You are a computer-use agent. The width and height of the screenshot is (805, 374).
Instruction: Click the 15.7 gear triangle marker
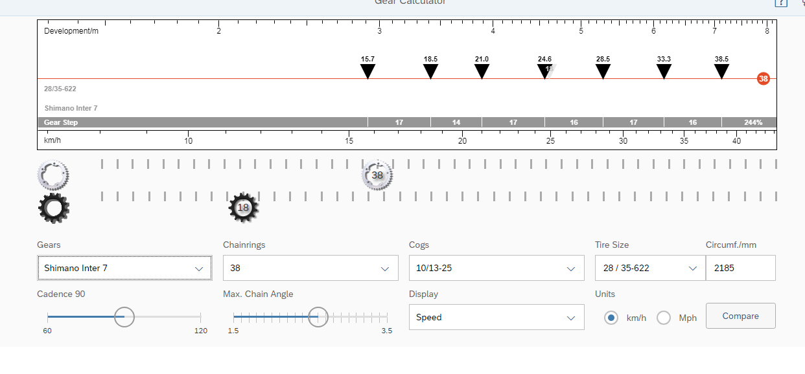click(x=367, y=71)
